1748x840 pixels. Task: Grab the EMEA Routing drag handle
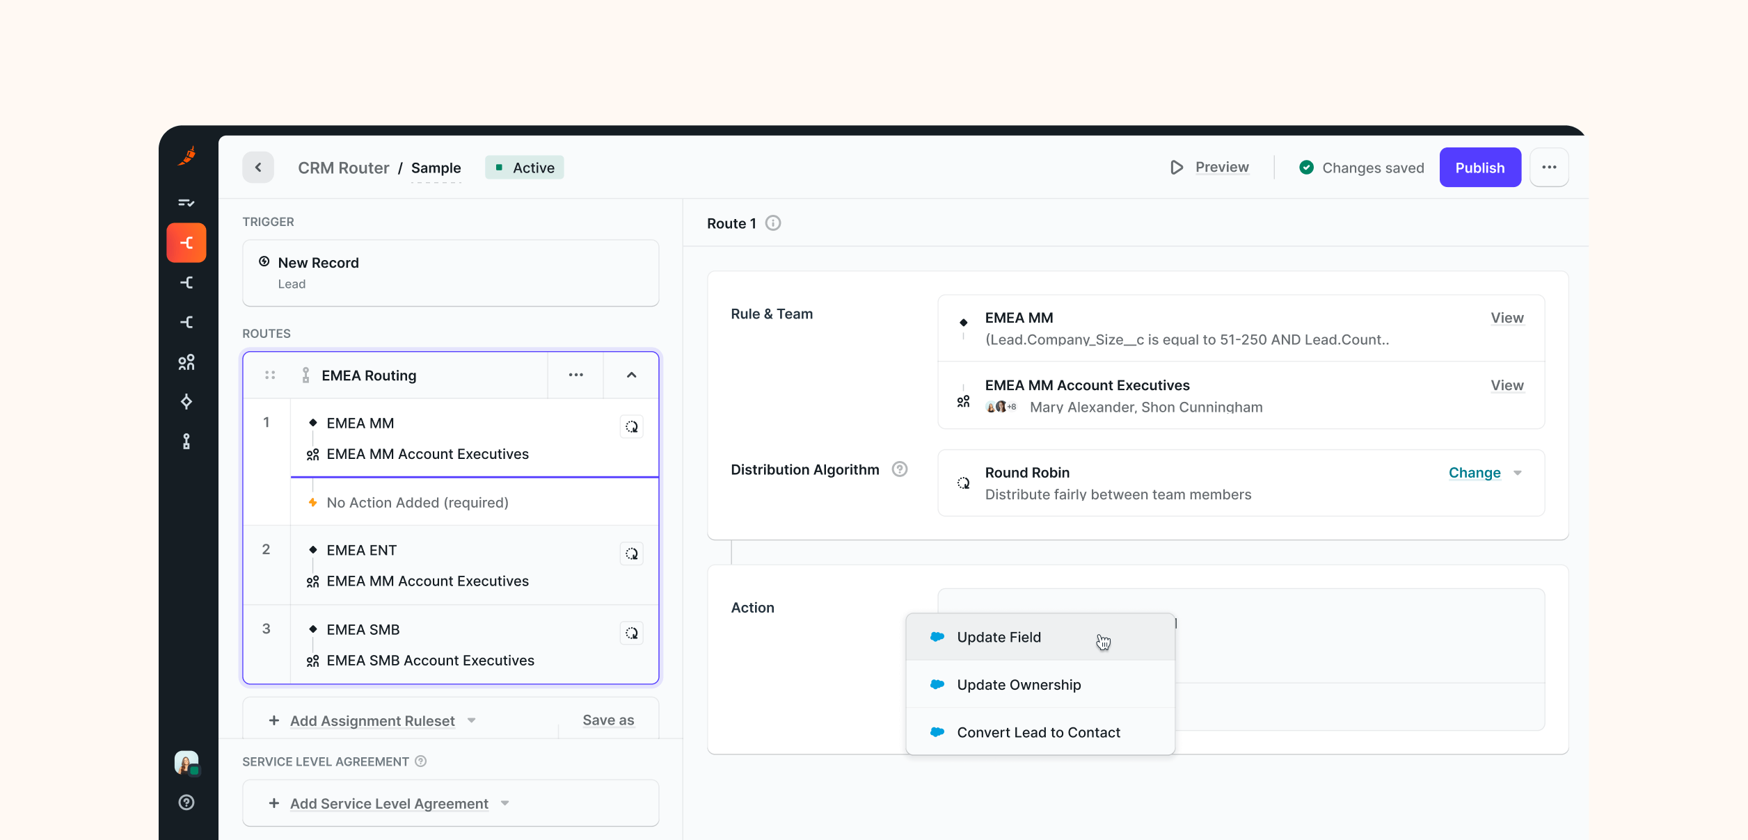(270, 375)
